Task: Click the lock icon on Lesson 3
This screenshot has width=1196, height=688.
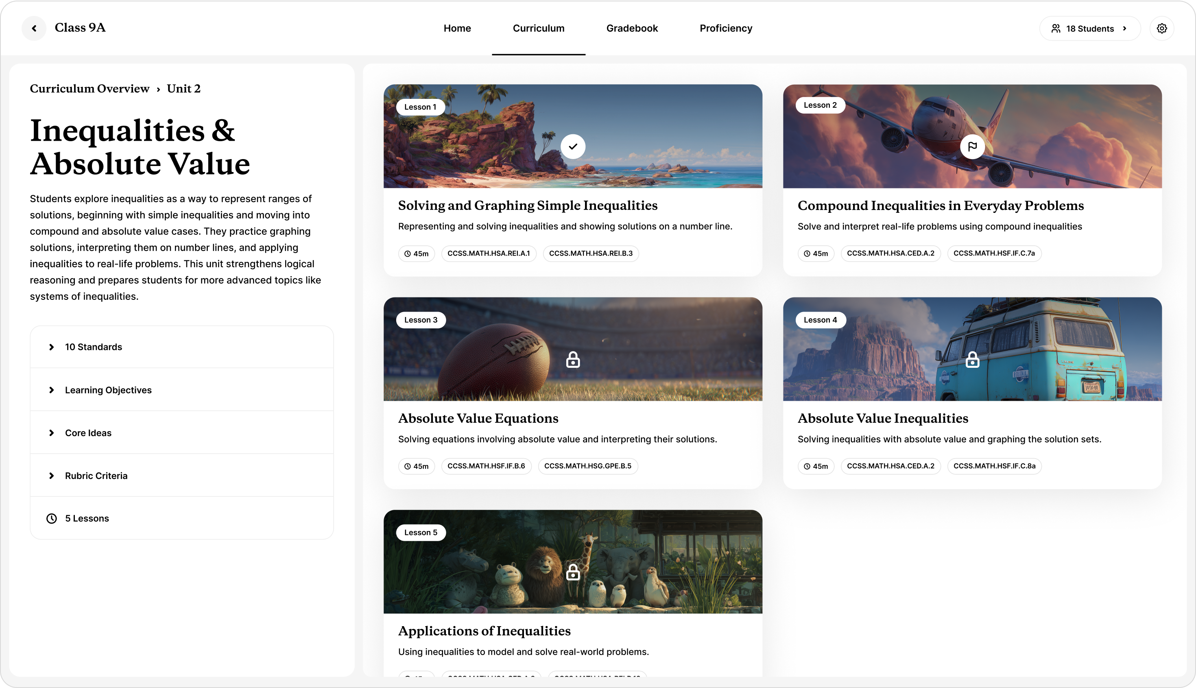Action: 573,360
